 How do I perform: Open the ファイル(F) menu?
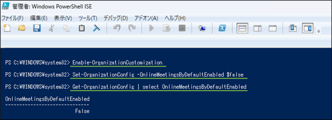(x=13, y=18)
